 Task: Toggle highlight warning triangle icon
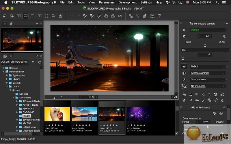pos(60,16)
